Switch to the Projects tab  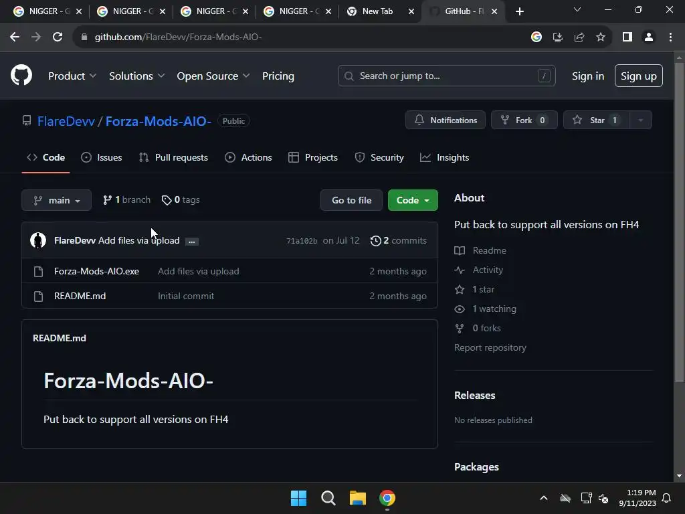click(x=313, y=157)
